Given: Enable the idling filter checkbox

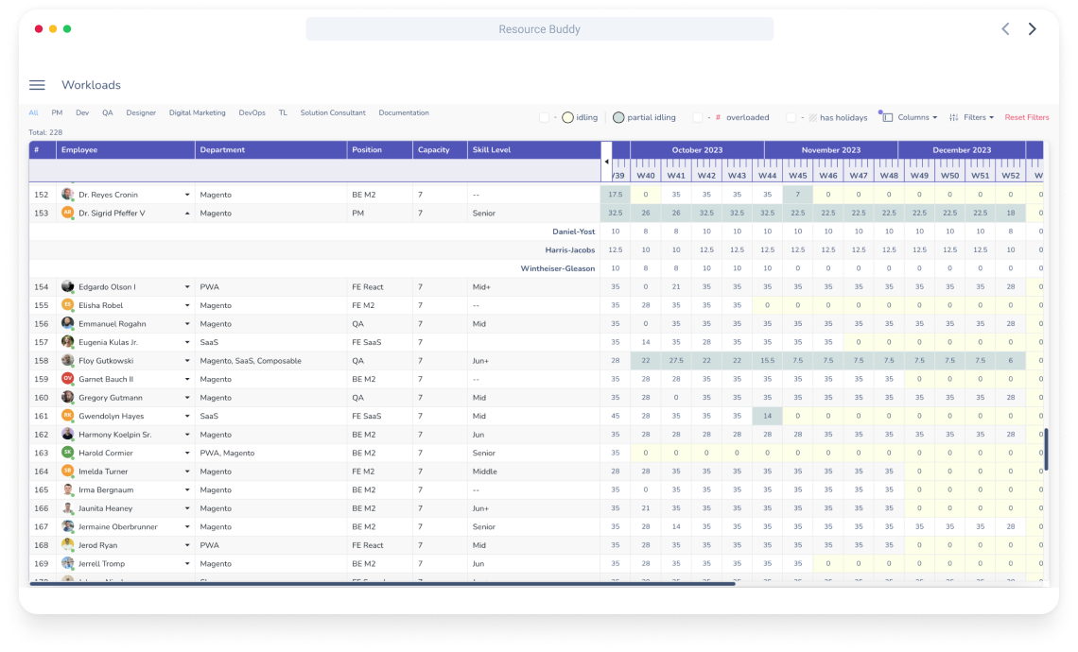Looking at the screenshot, I should tap(544, 116).
